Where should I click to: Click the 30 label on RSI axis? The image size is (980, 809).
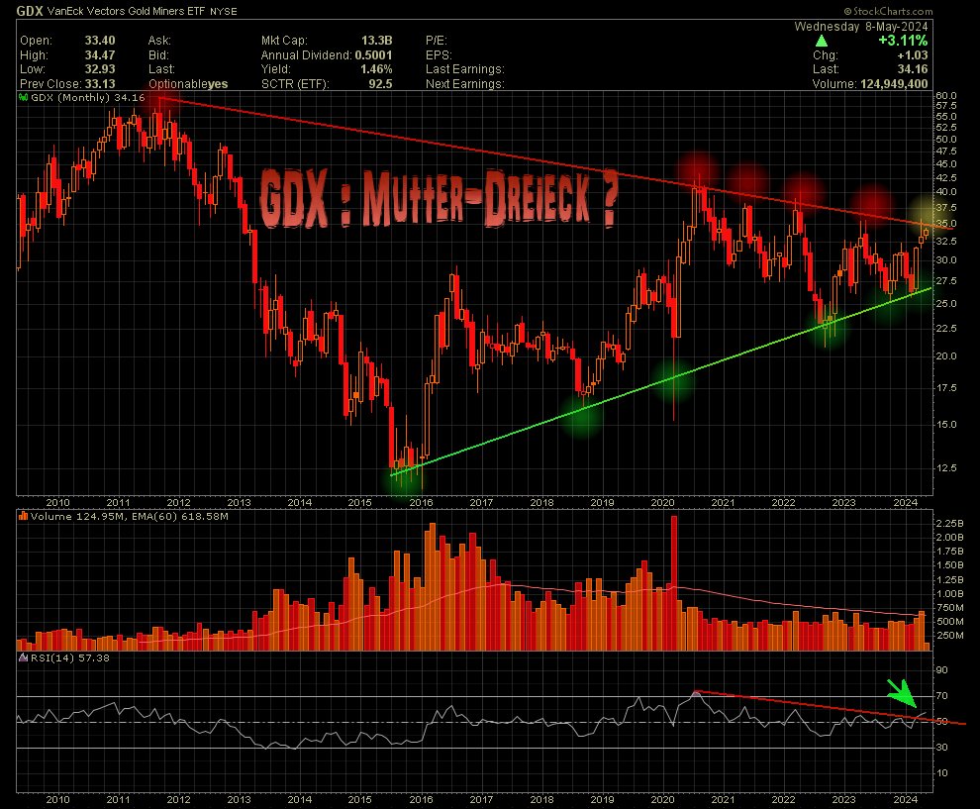coord(941,747)
